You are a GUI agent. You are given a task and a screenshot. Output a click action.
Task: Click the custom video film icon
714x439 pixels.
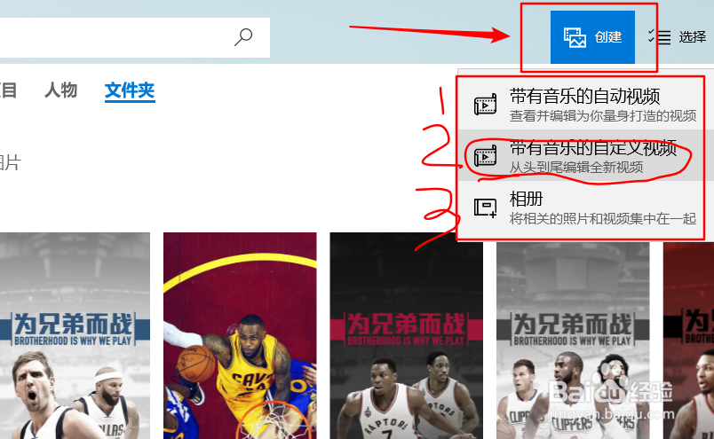(x=486, y=156)
